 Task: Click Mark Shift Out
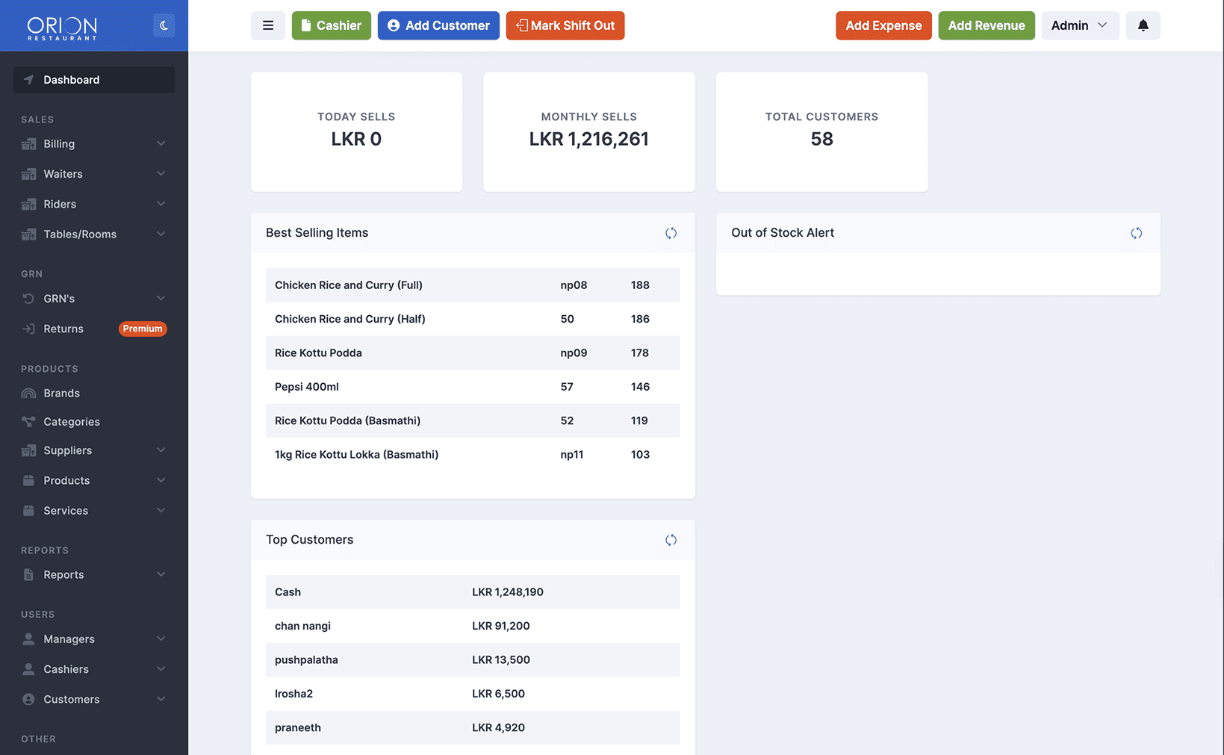tap(565, 25)
